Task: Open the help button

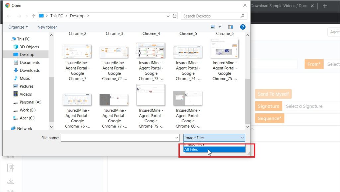Action: tap(243, 27)
